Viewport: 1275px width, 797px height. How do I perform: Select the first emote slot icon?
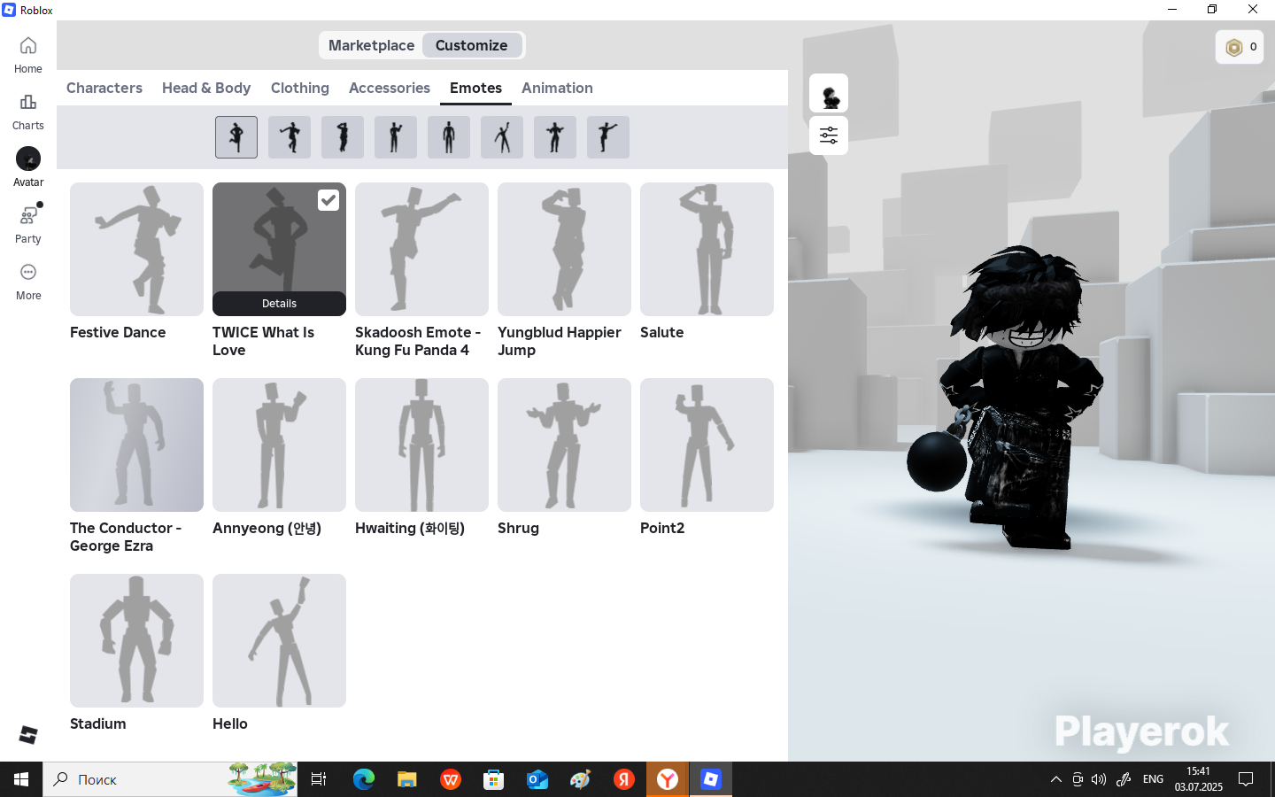pos(236,137)
